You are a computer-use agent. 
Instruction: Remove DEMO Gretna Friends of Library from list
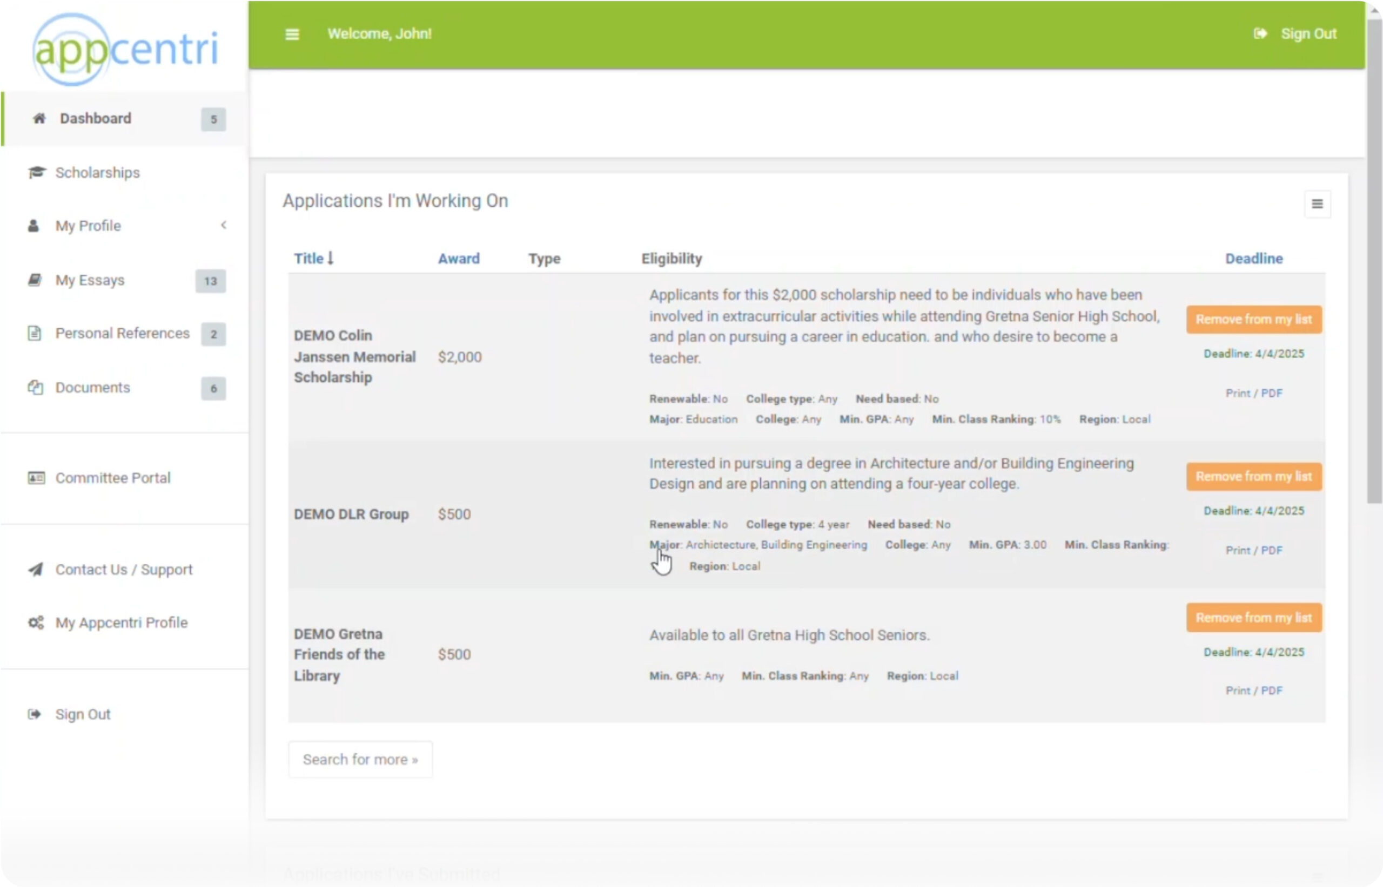[1254, 618]
